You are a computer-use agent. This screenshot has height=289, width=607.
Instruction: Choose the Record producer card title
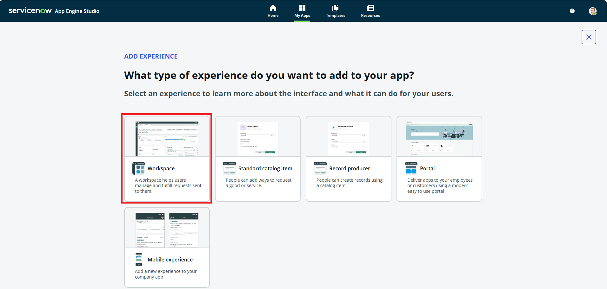pyautogui.click(x=350, y=168)
